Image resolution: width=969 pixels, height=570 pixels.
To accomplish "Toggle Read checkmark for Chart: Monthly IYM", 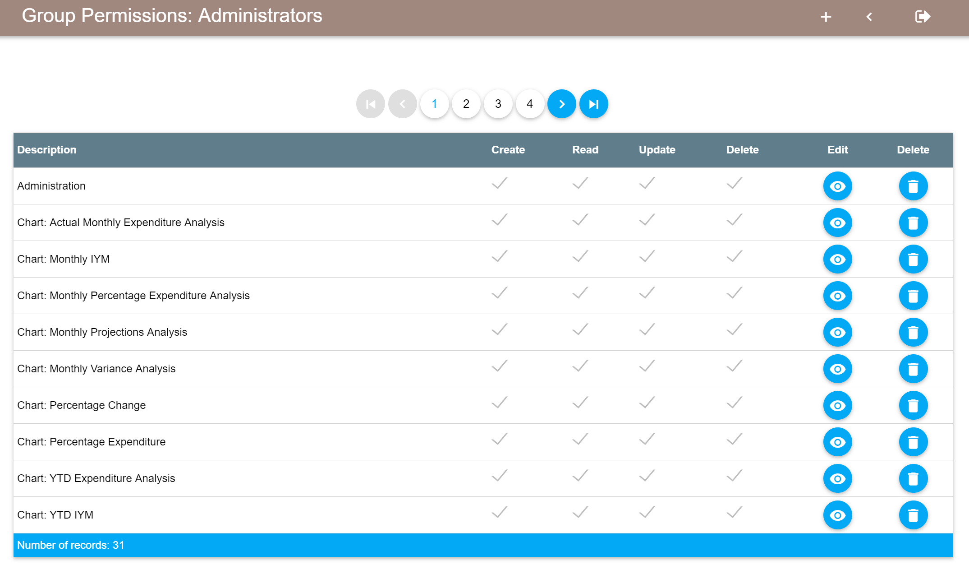I will (580, 256).
